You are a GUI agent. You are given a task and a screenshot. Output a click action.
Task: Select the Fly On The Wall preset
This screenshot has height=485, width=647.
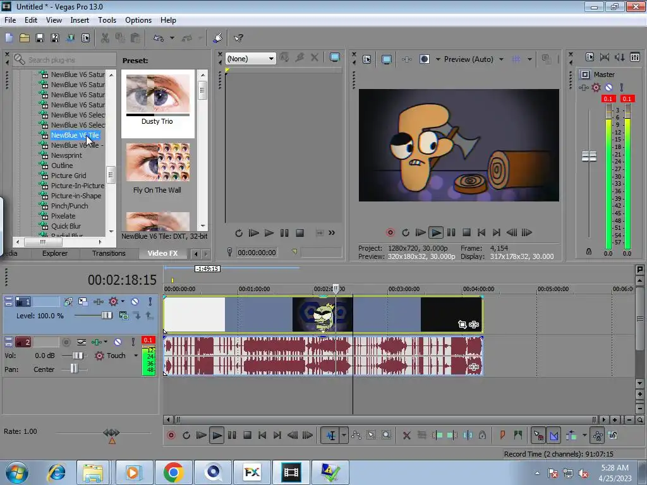click(157, 169)
